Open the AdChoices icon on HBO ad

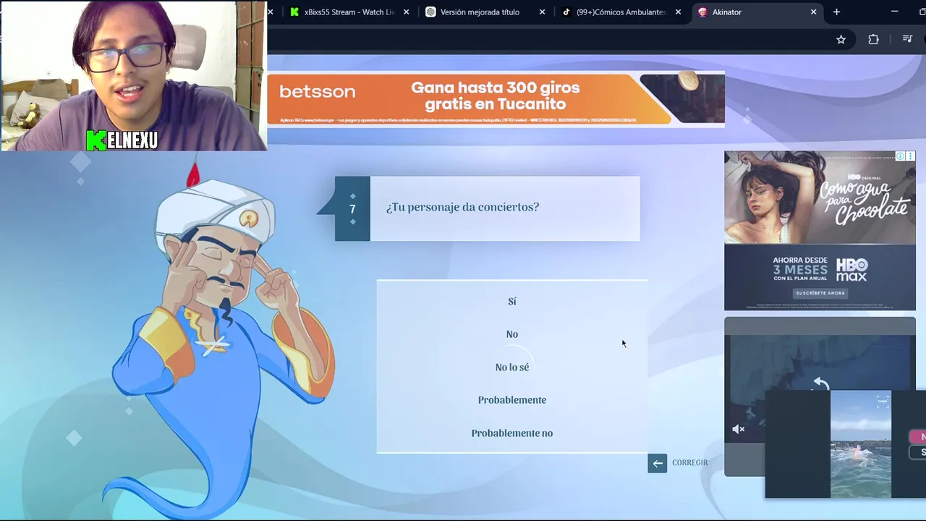pos(900,156)
